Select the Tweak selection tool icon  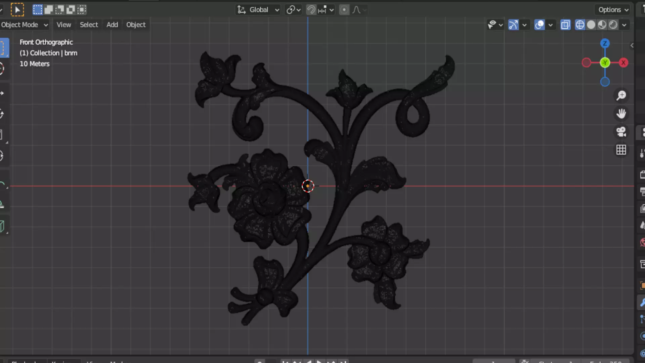coord(17,10)
